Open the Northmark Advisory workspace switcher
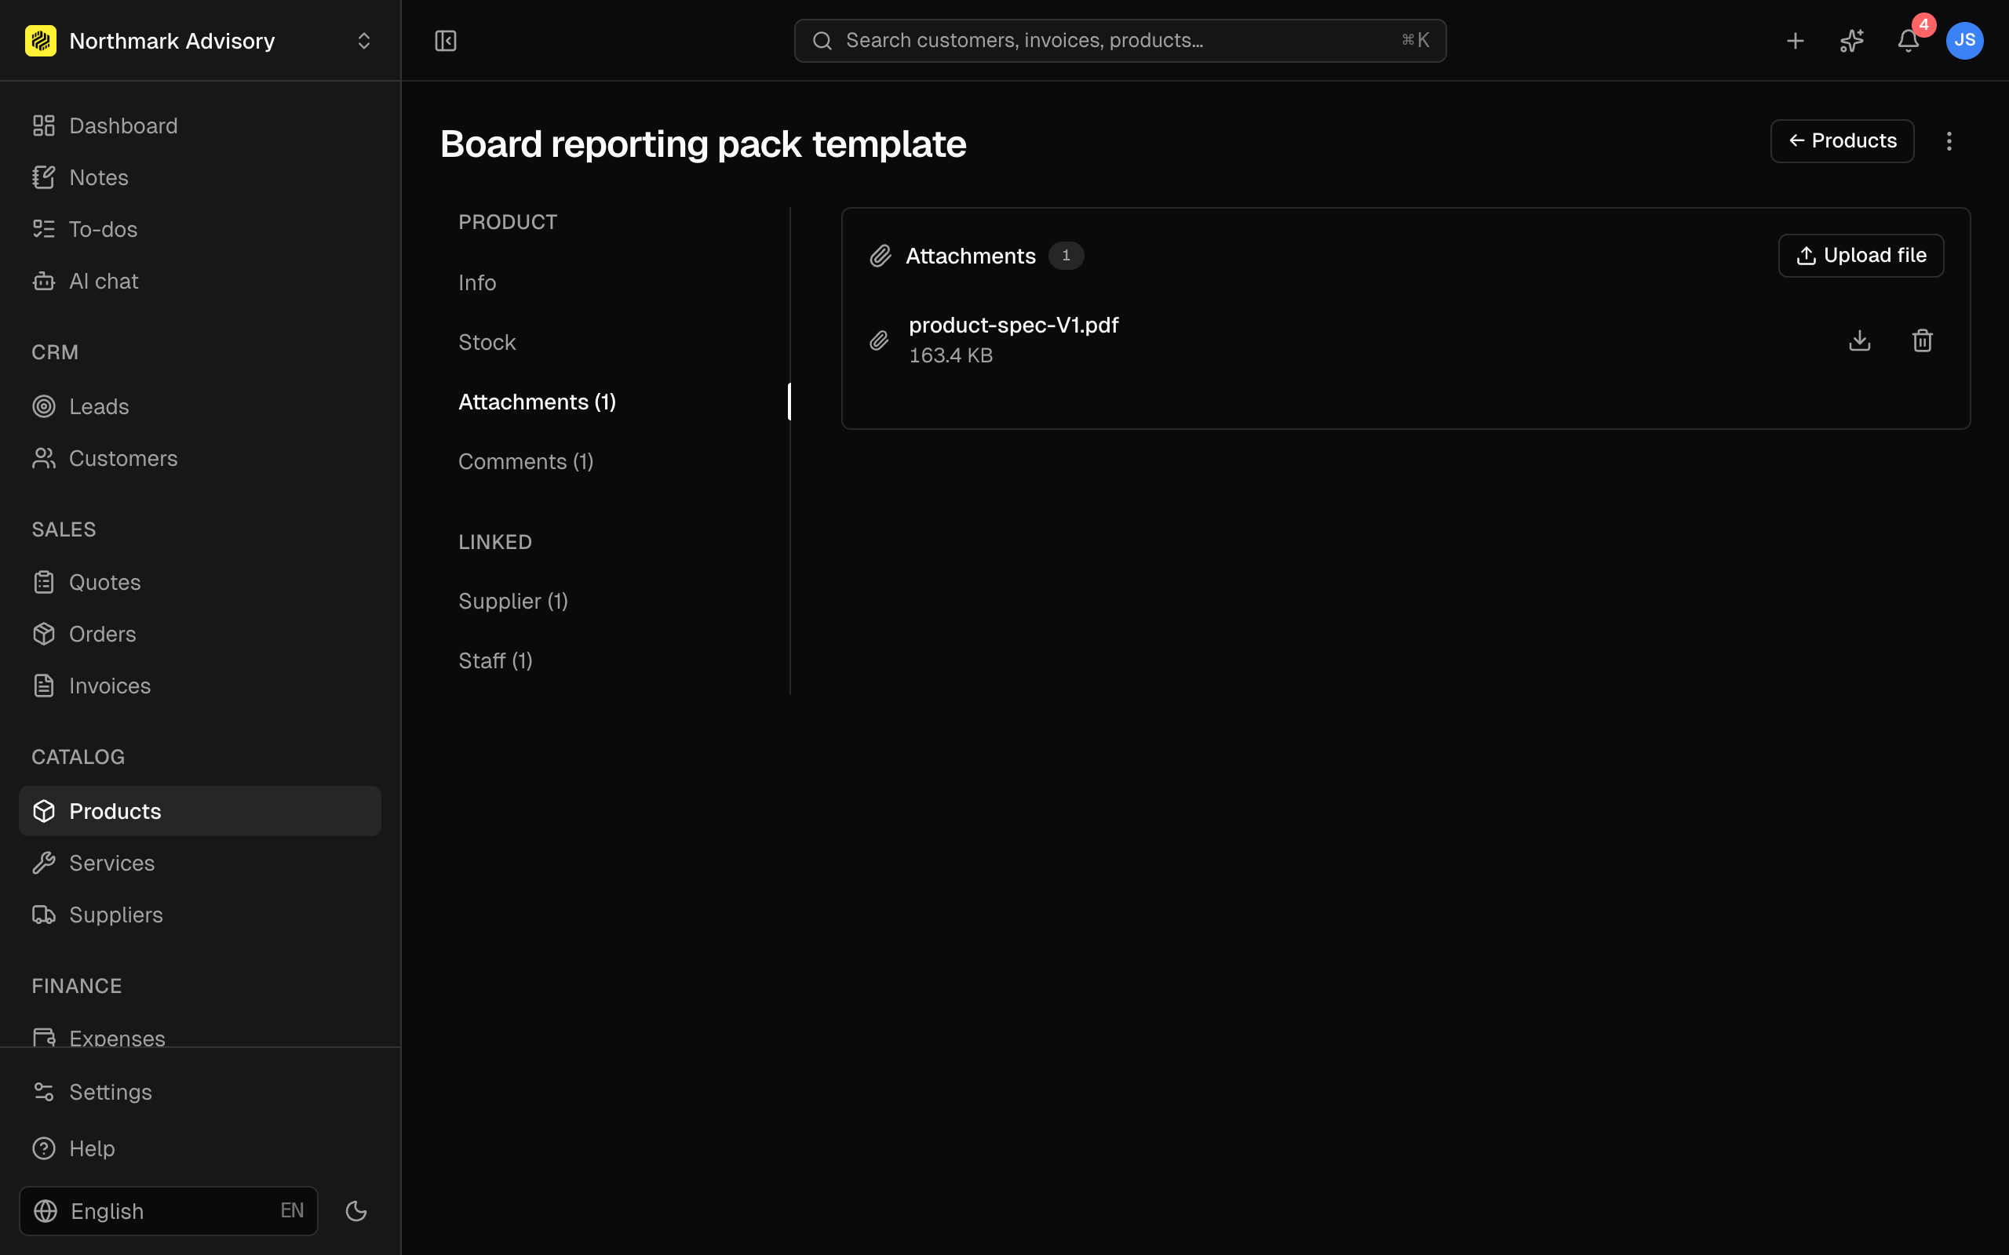Screen dimensions: 2009x1255 point(199,41)
